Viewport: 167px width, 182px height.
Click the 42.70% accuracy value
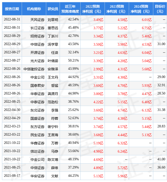click(73, 36)
